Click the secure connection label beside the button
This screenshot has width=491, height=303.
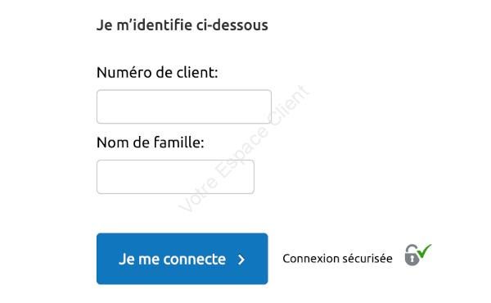337,259
